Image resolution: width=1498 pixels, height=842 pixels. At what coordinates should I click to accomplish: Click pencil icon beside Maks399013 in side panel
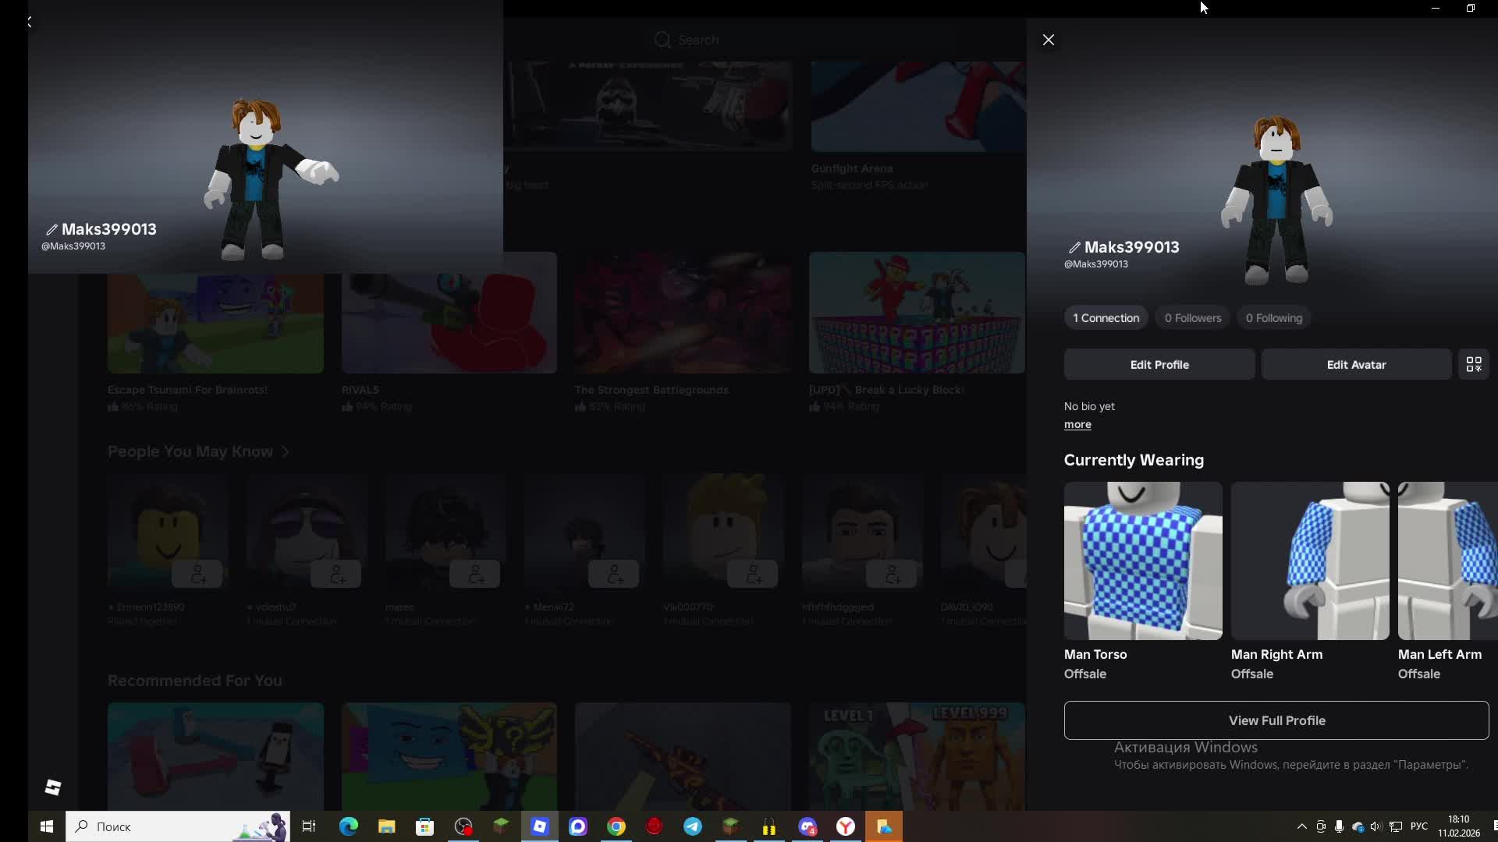point(1074,247)
